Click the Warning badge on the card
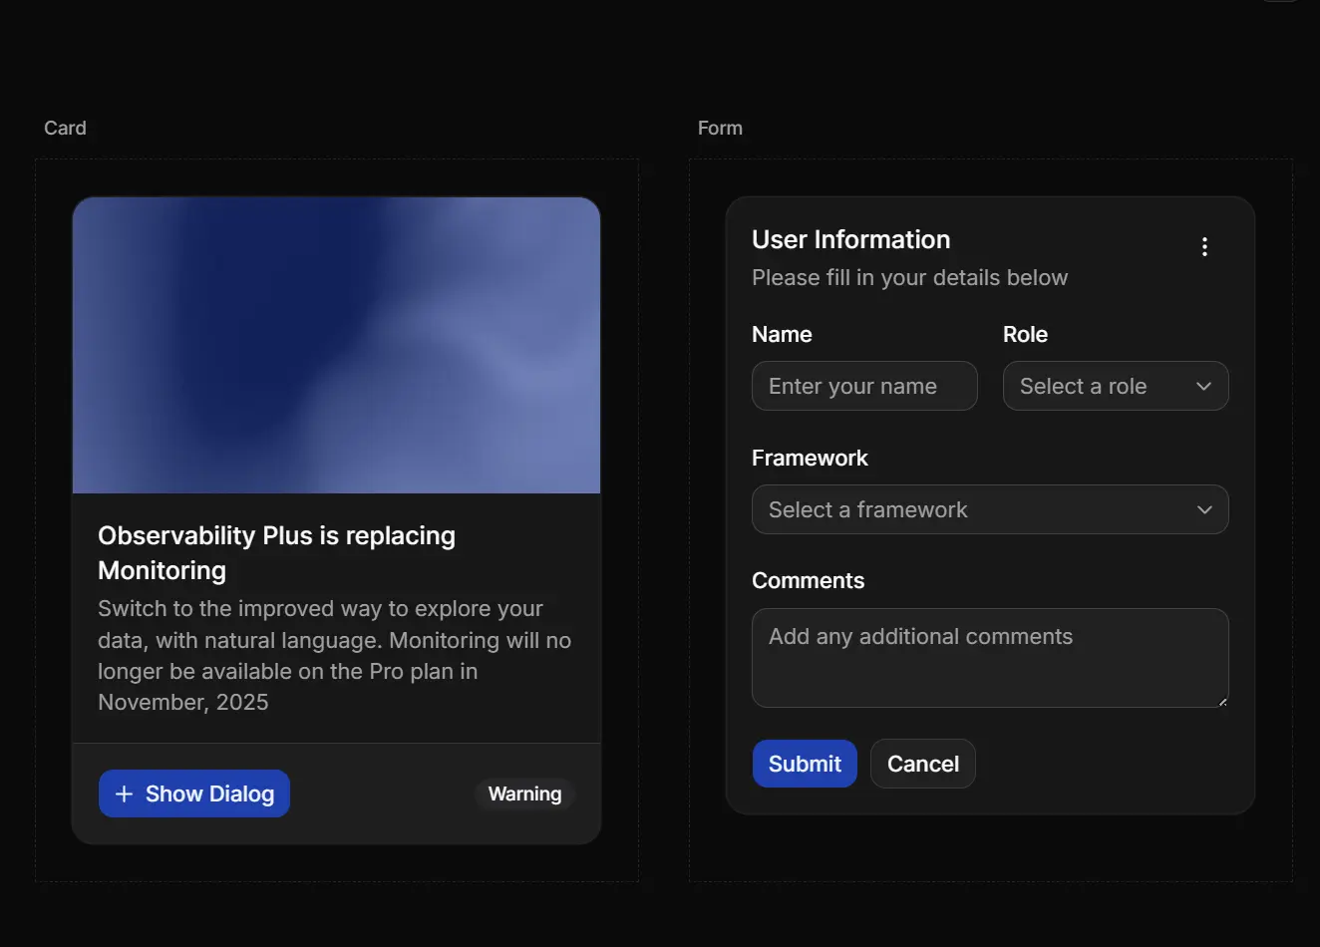Image resolution: width=1320 pixels, height=947 pixels. pos(524,793)
